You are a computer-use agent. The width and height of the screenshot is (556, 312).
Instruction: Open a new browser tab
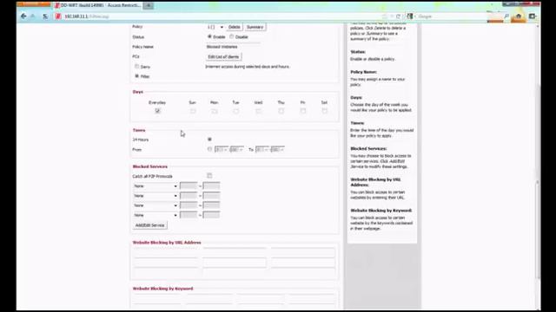click(149, 6)
